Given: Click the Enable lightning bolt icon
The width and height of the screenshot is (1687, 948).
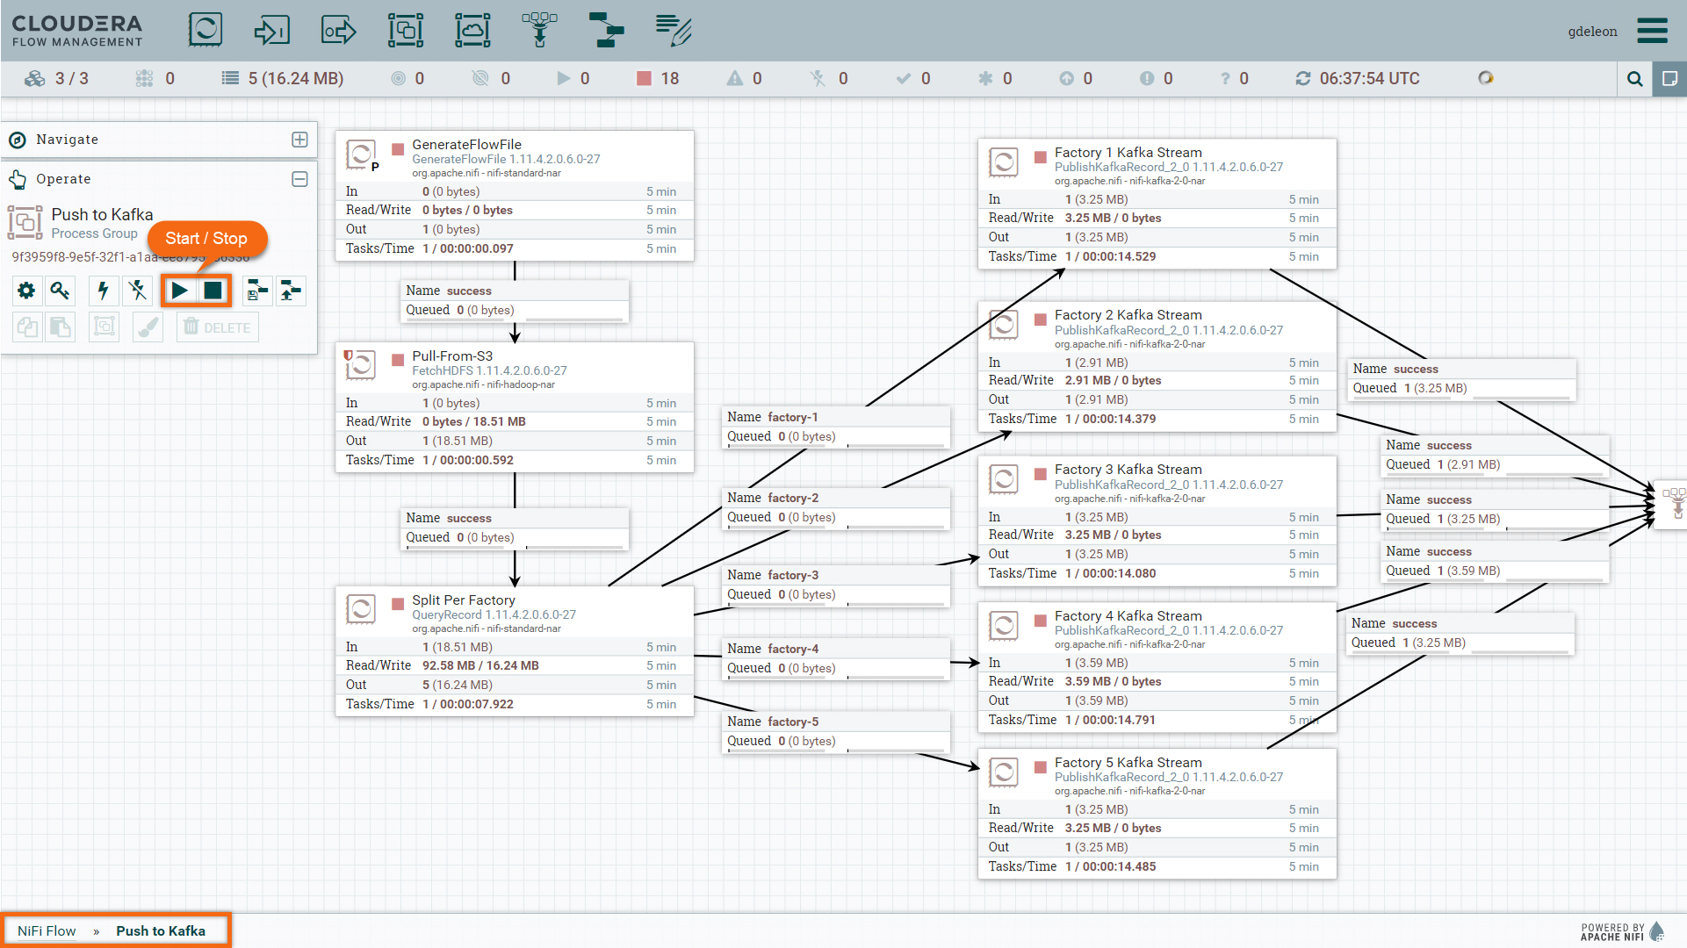Looking at the screenshot, I should coord(104,291).
